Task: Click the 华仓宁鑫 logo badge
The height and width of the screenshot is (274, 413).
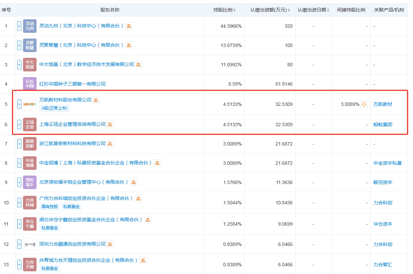Action: [30, 224]
